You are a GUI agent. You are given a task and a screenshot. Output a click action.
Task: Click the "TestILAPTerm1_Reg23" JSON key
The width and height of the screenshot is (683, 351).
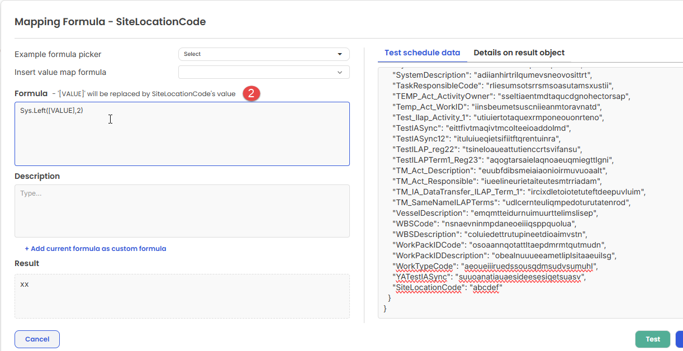click(x=437, y=160)
